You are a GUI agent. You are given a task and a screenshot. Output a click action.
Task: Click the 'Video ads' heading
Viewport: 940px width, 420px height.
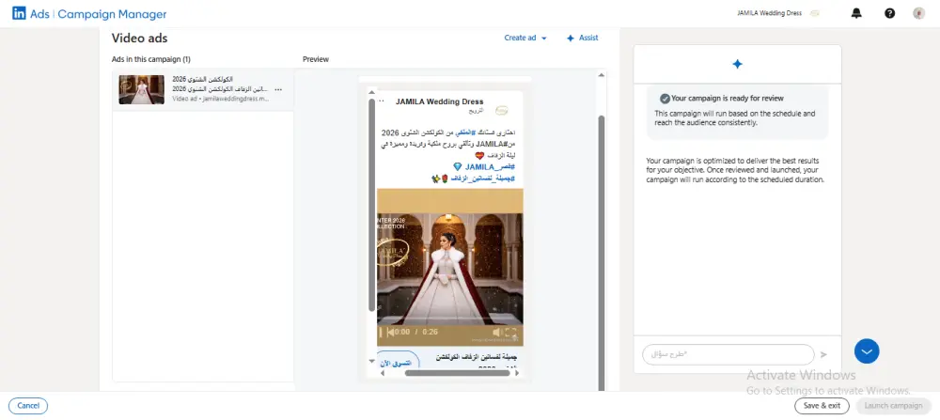coord(140,38)
